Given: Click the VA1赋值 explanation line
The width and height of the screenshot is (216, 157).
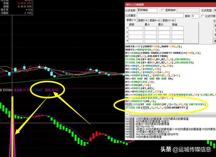Looking at the screenshot, I should tap(157, 119).
